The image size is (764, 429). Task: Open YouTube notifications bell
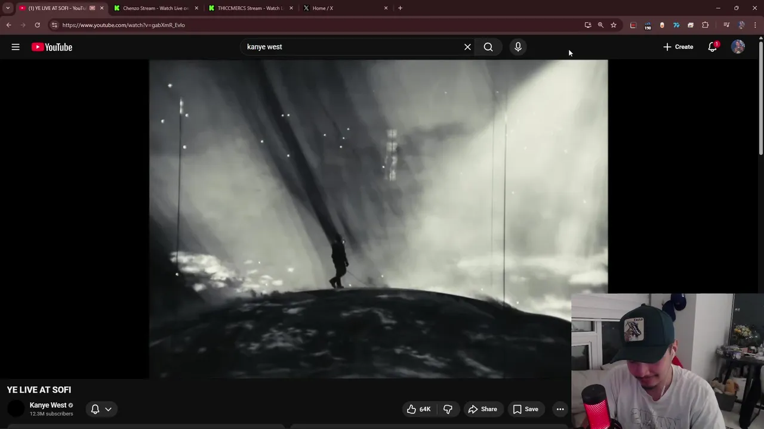click(x=712, y=47)
